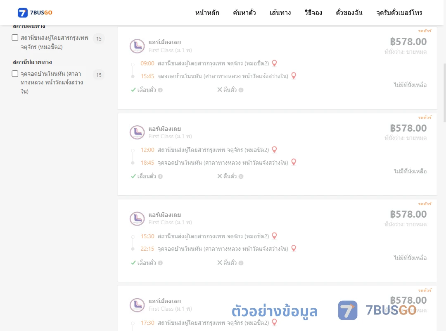The image size is (446, 331).
Task: Click info icon beside เลื่อนตั๋ว on 15:30 trip
Action: pos(160,263)
